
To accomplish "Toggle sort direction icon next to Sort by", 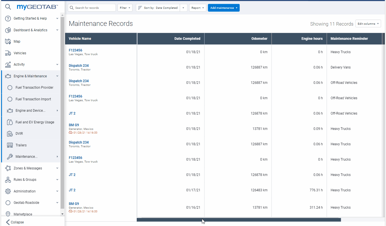I will 140,8.
